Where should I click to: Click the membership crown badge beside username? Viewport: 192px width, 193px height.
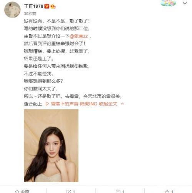[x=53, y=6]
